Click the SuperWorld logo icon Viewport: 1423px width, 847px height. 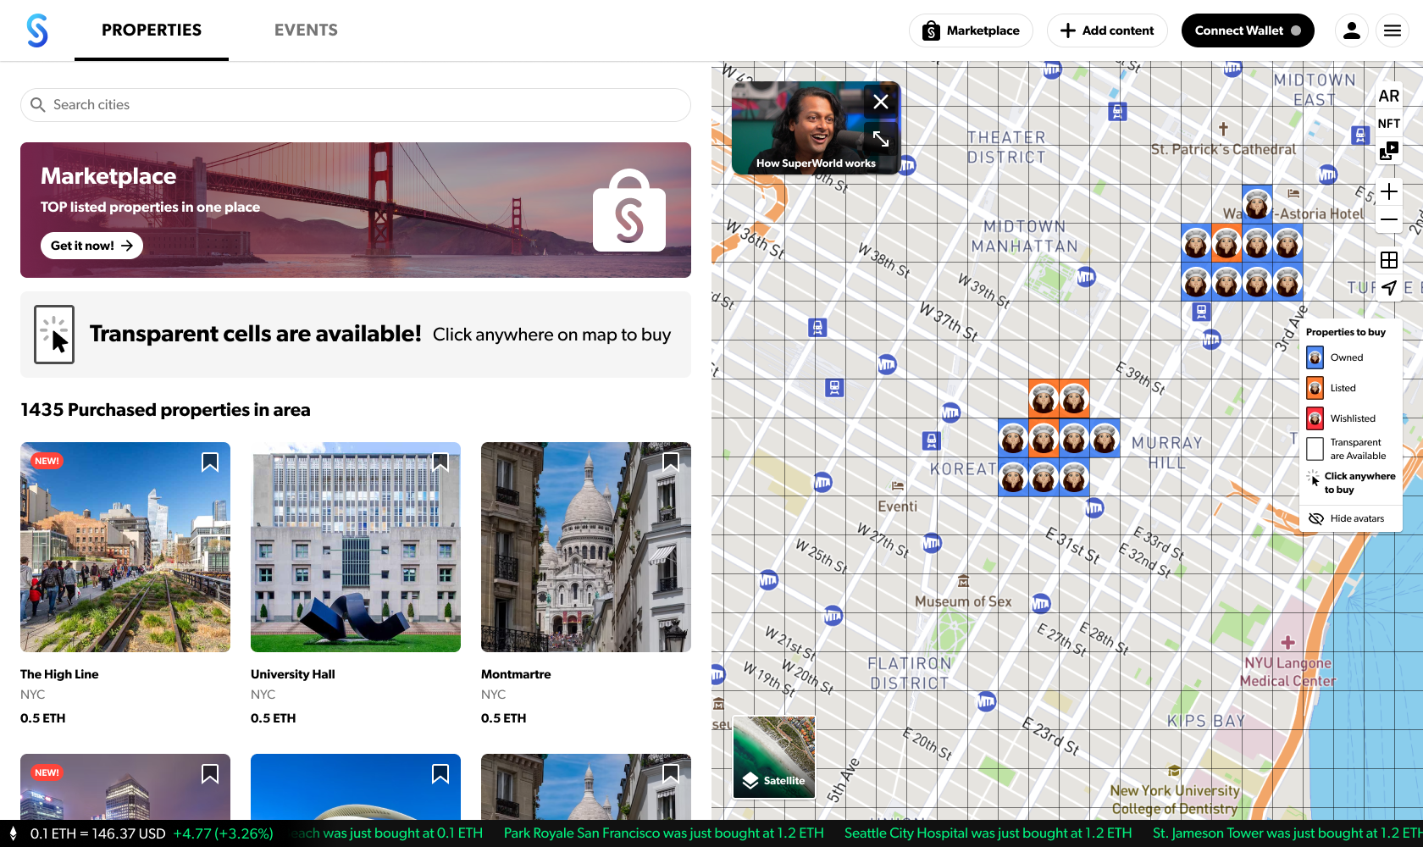point(37,30)
